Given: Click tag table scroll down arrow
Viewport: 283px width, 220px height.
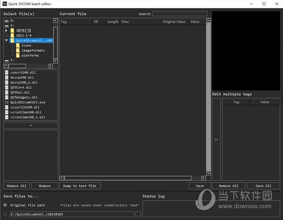Looking at the screenshot, I should tap(208, 173).
